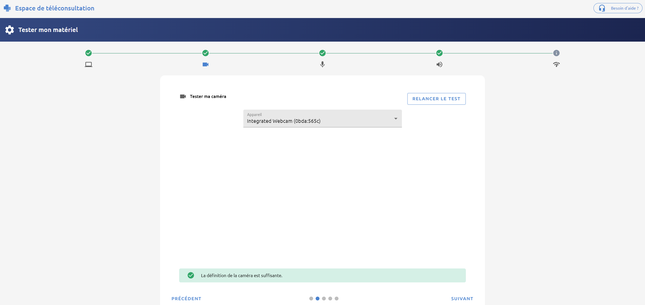Select the speaker volume step icon
Screen dimensions: 645x305
(439, 64)
